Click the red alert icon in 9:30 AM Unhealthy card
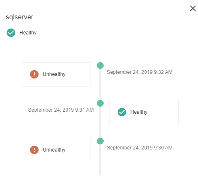The height and width of the screenshot is (178, 198). pyautogui.click(x=34, y=150)
